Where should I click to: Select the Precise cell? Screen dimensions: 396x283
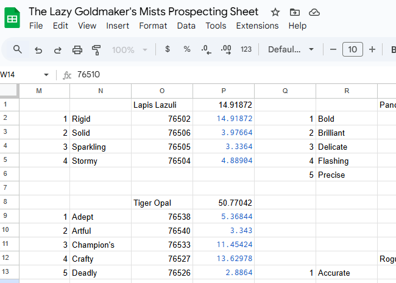(347, 175)
